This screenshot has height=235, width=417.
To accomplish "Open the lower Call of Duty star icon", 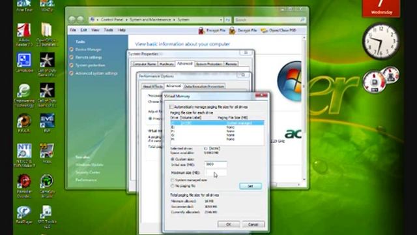I will [47, 90].
